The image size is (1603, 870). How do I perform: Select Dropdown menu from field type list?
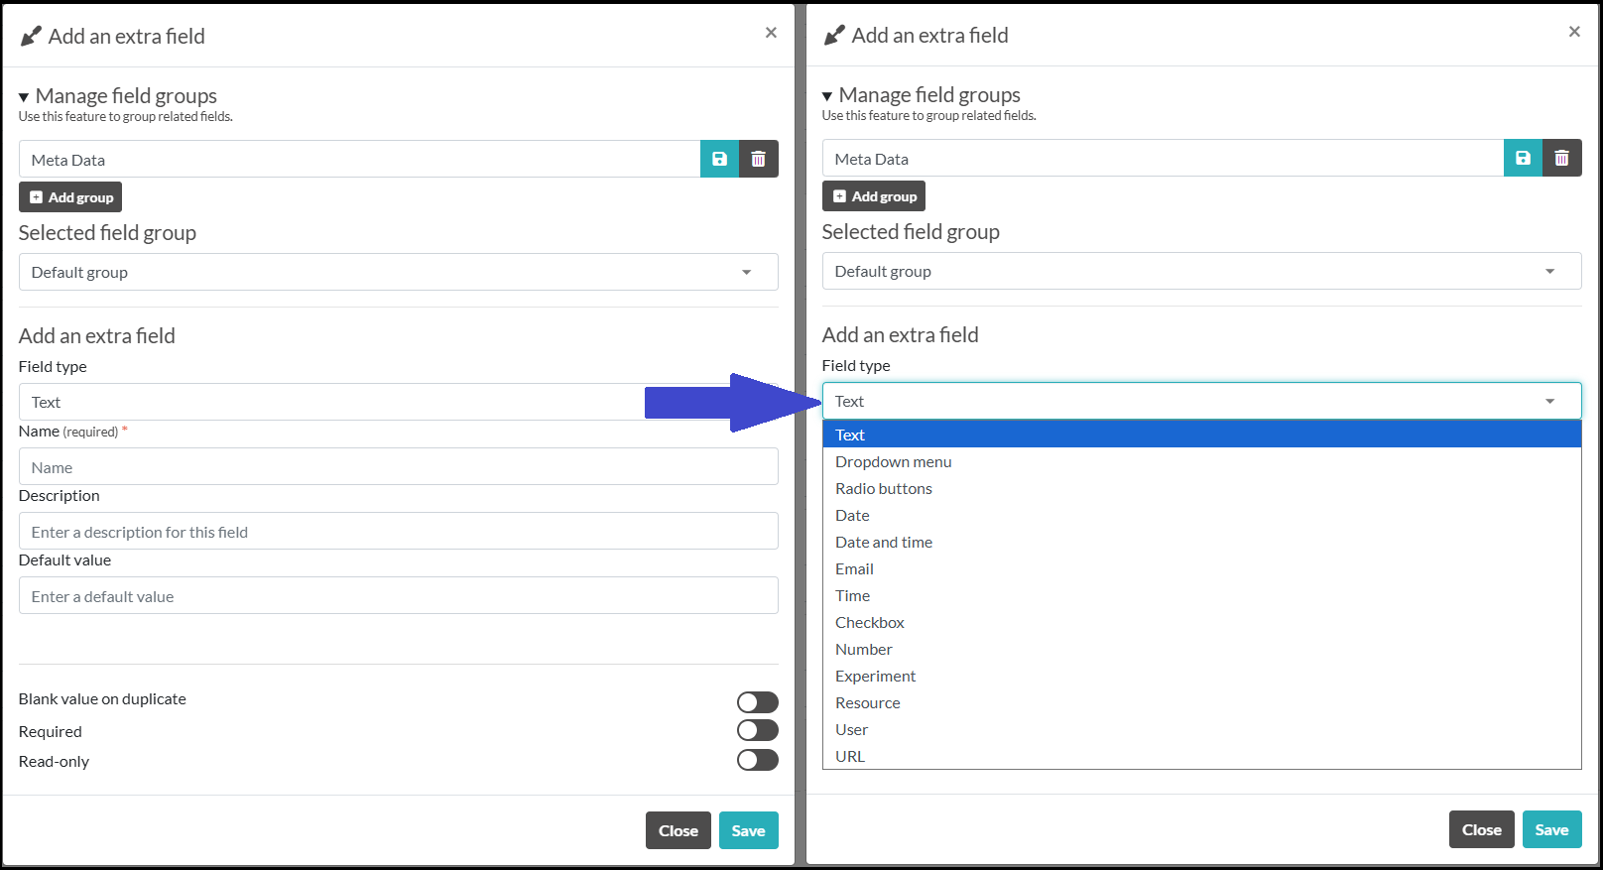893,462
